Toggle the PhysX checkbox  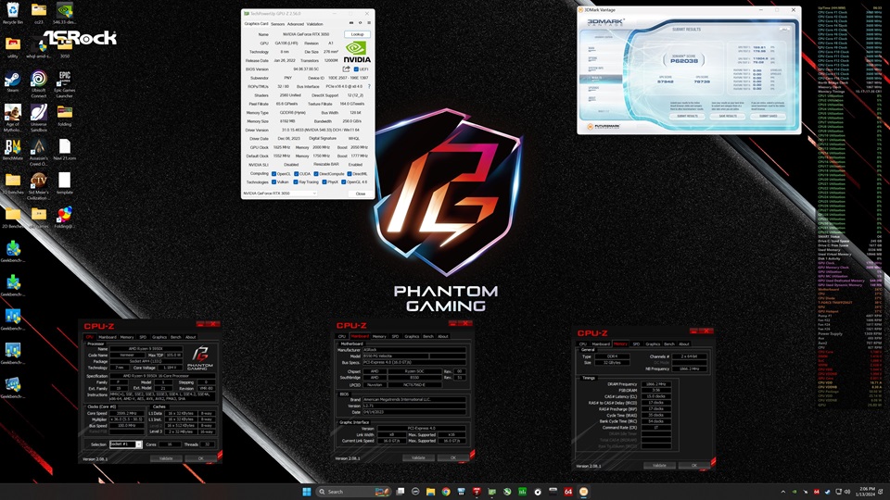click(x=324, y=182)
